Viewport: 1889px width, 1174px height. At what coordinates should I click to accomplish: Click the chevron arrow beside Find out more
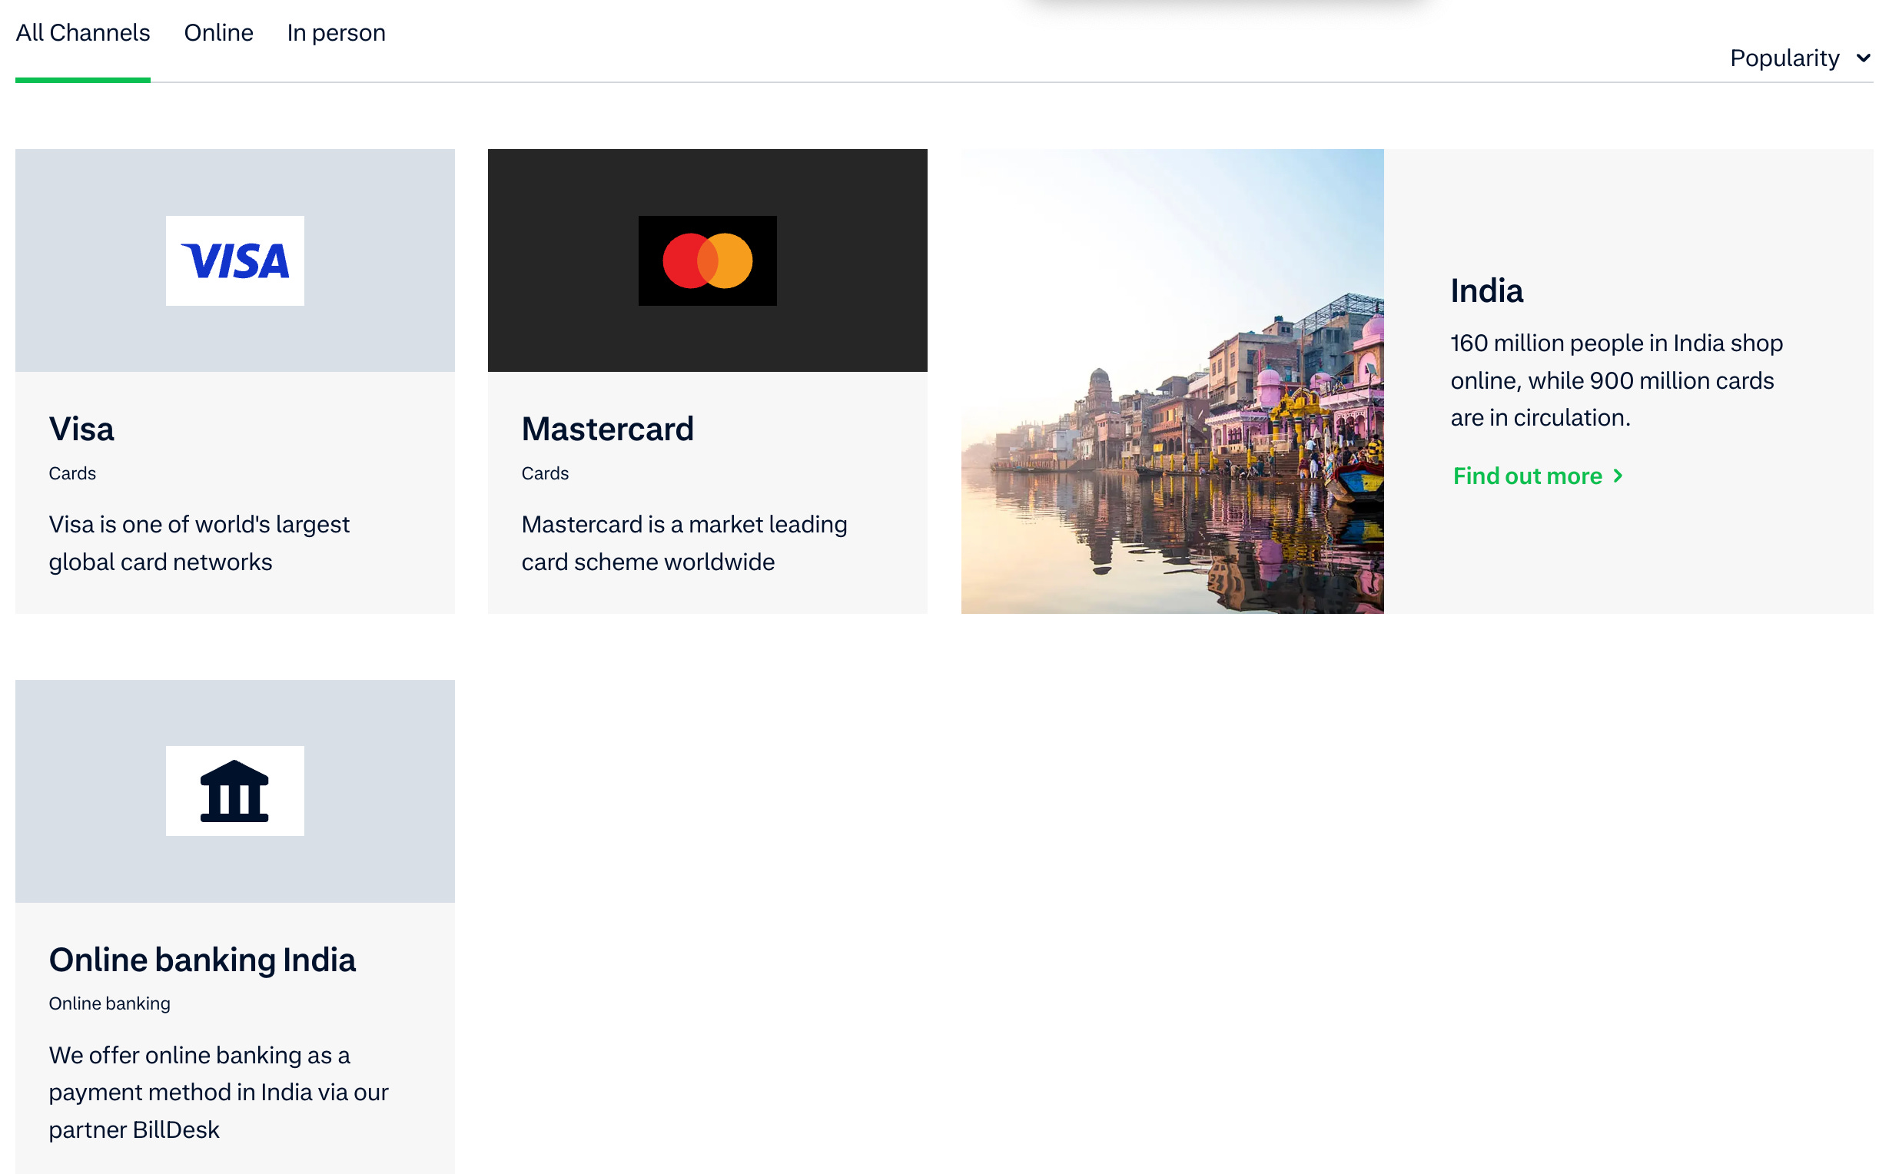tap(1618, 476)
